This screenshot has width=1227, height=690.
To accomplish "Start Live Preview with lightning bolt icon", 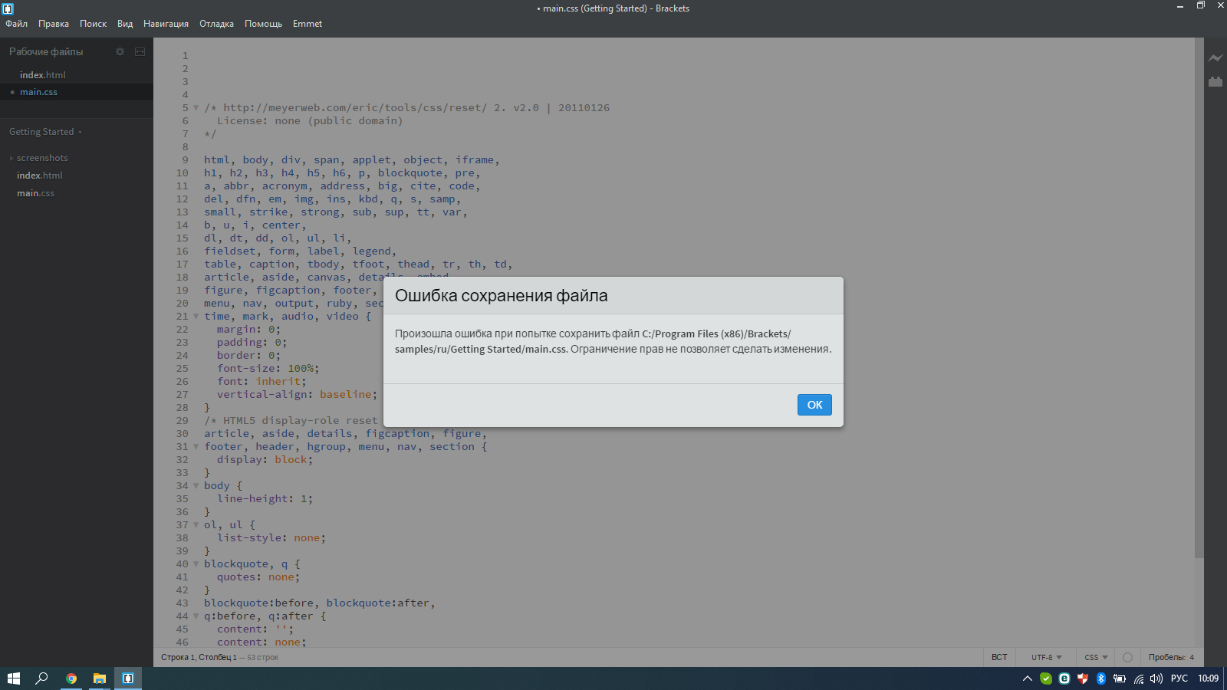I will point(1215,58).
